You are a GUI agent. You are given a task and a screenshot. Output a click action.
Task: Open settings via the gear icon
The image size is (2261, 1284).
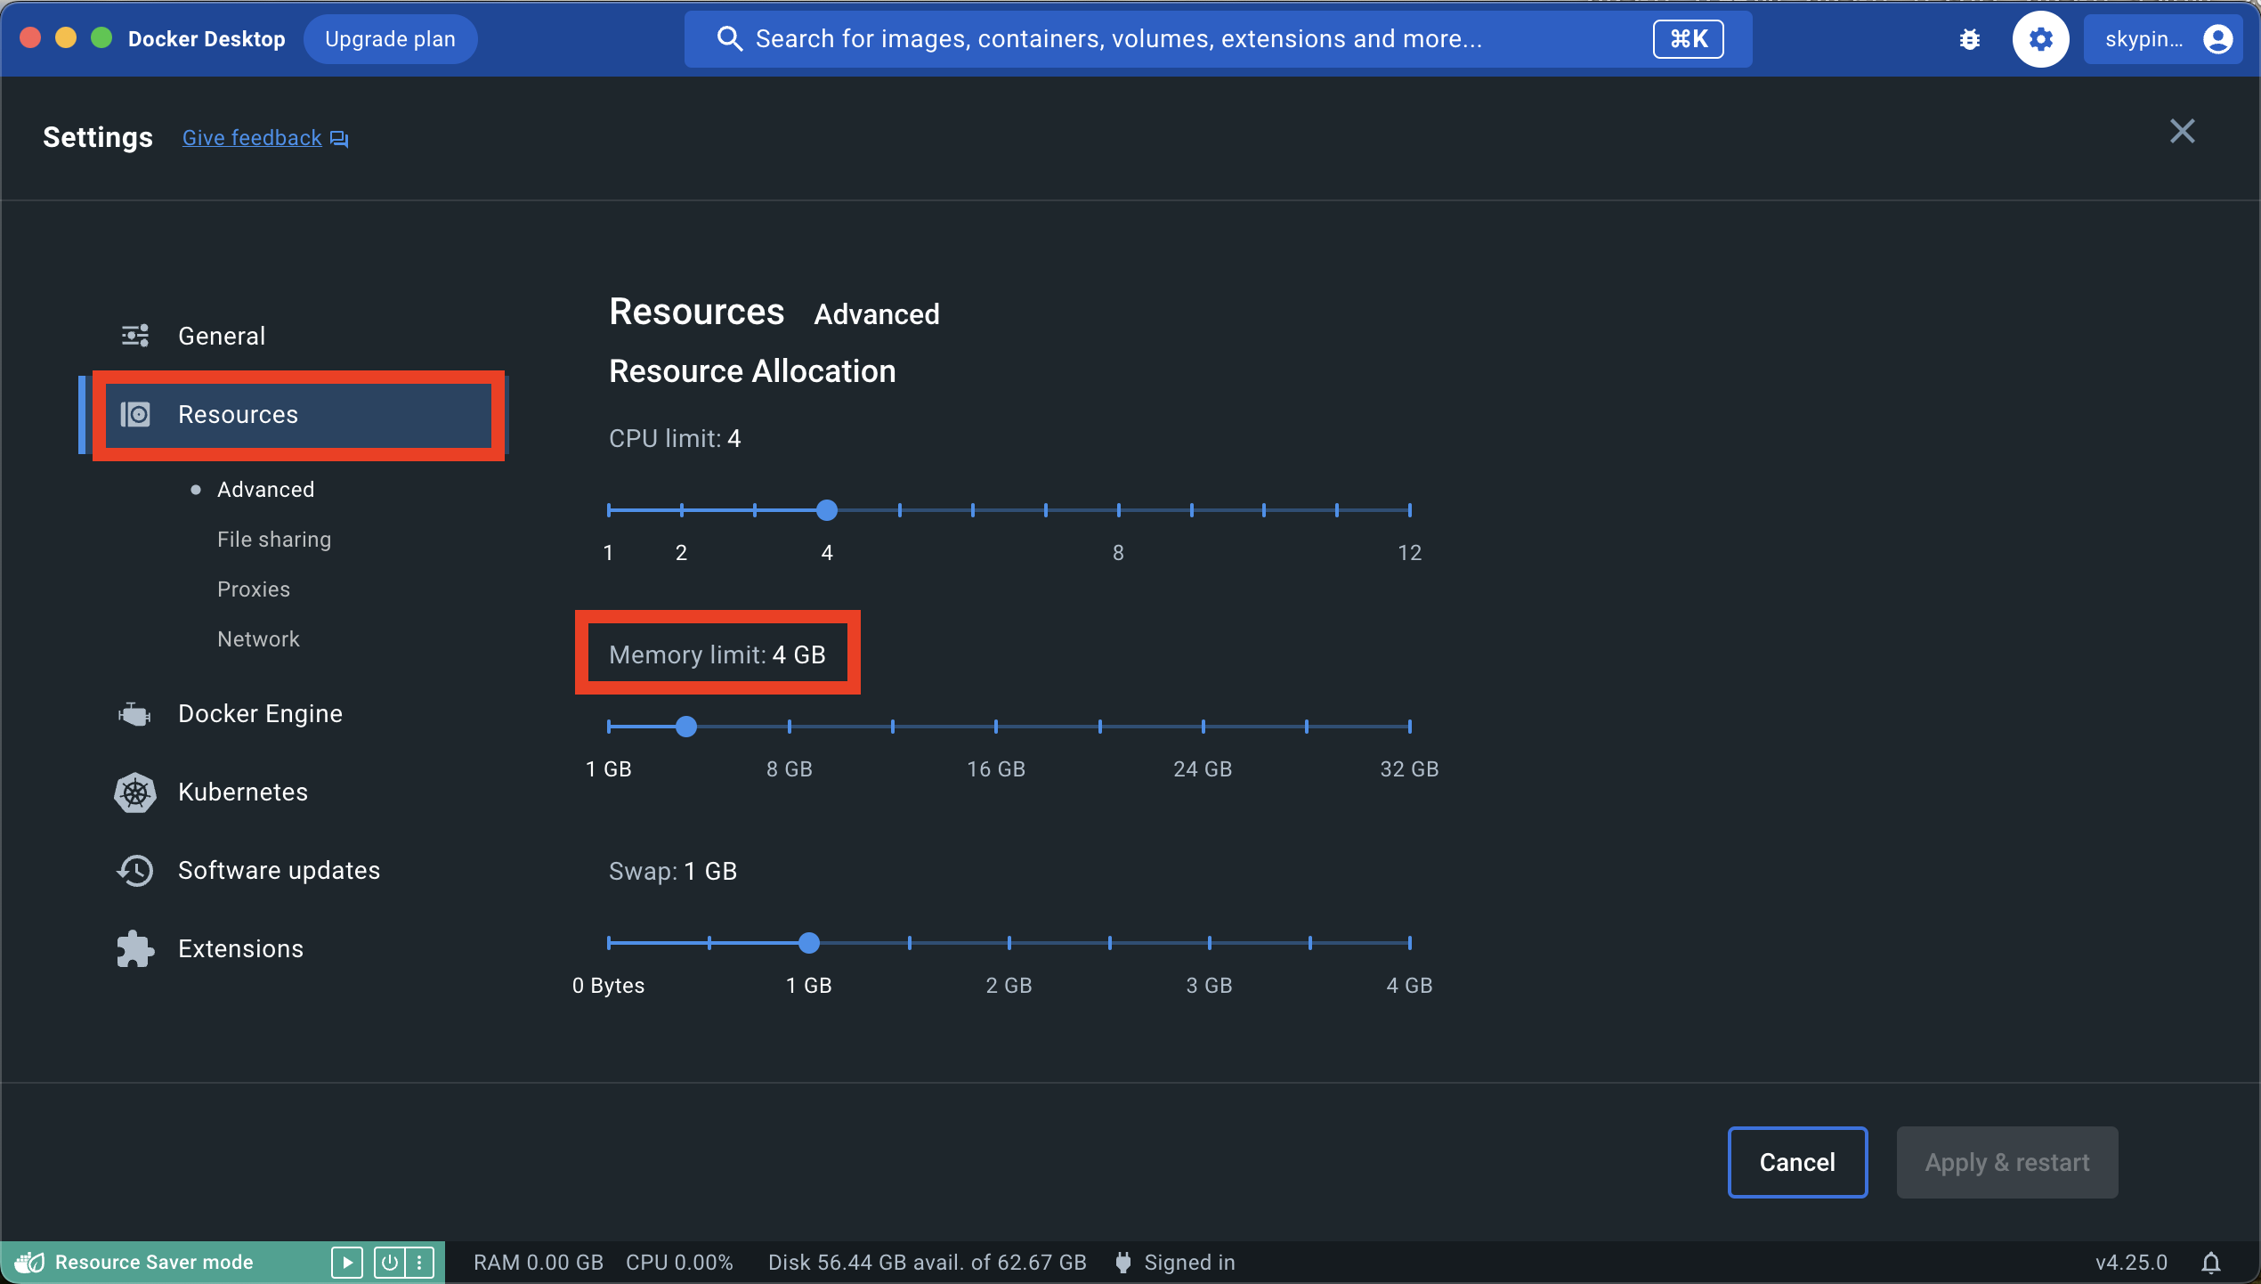point(2040,39)
